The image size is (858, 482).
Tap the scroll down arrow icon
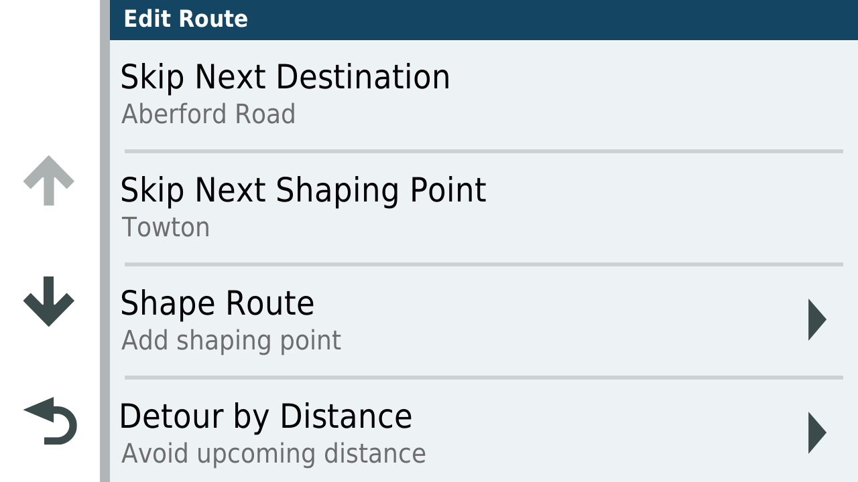[x=48, y=301]
